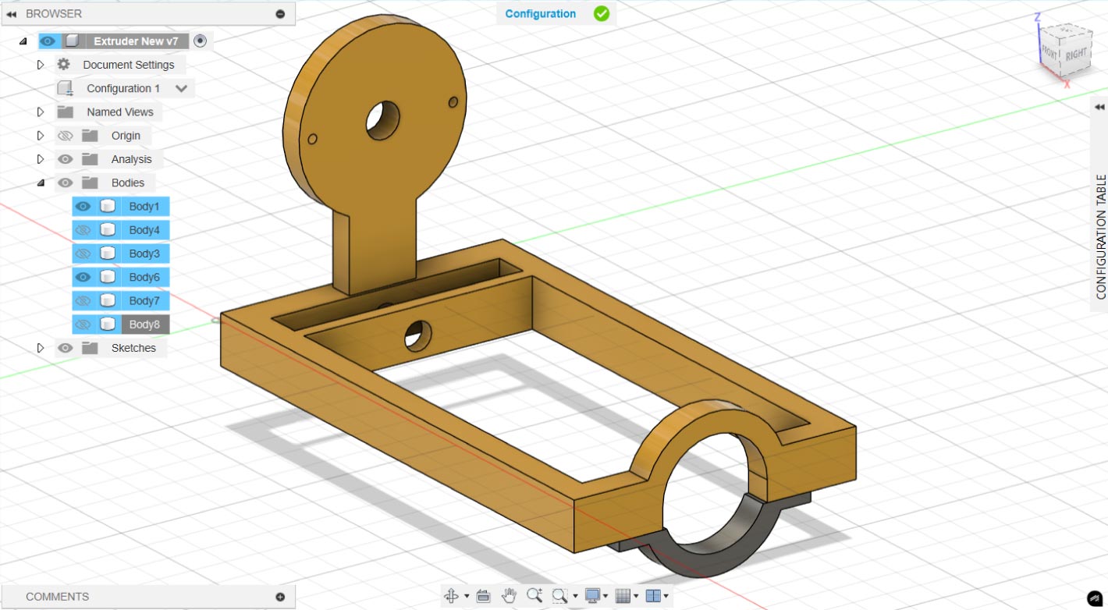Click the Look At icon
This screenshot has width=1108, height=610.
pyautogui.click(x=483, y=596)
